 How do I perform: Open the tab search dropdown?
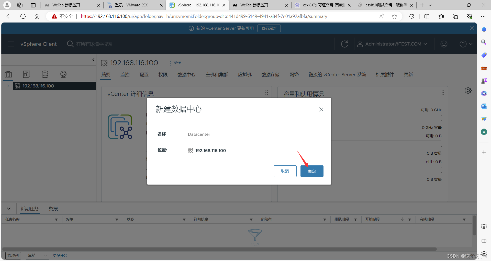(430, 5)
